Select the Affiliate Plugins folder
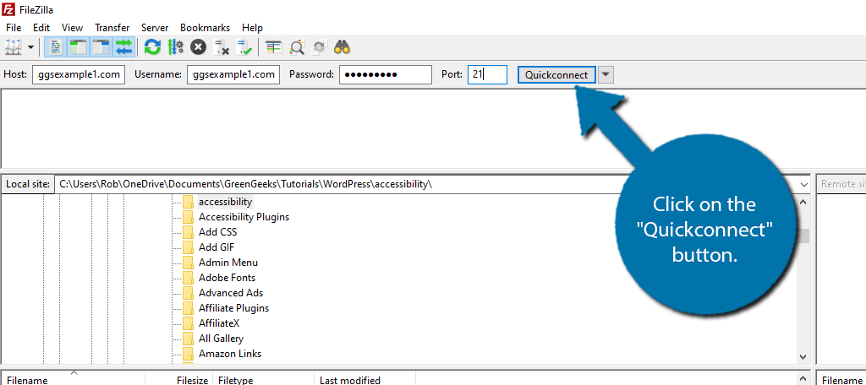The height and width of the screenshot is (385, 866). pos(233,308)
